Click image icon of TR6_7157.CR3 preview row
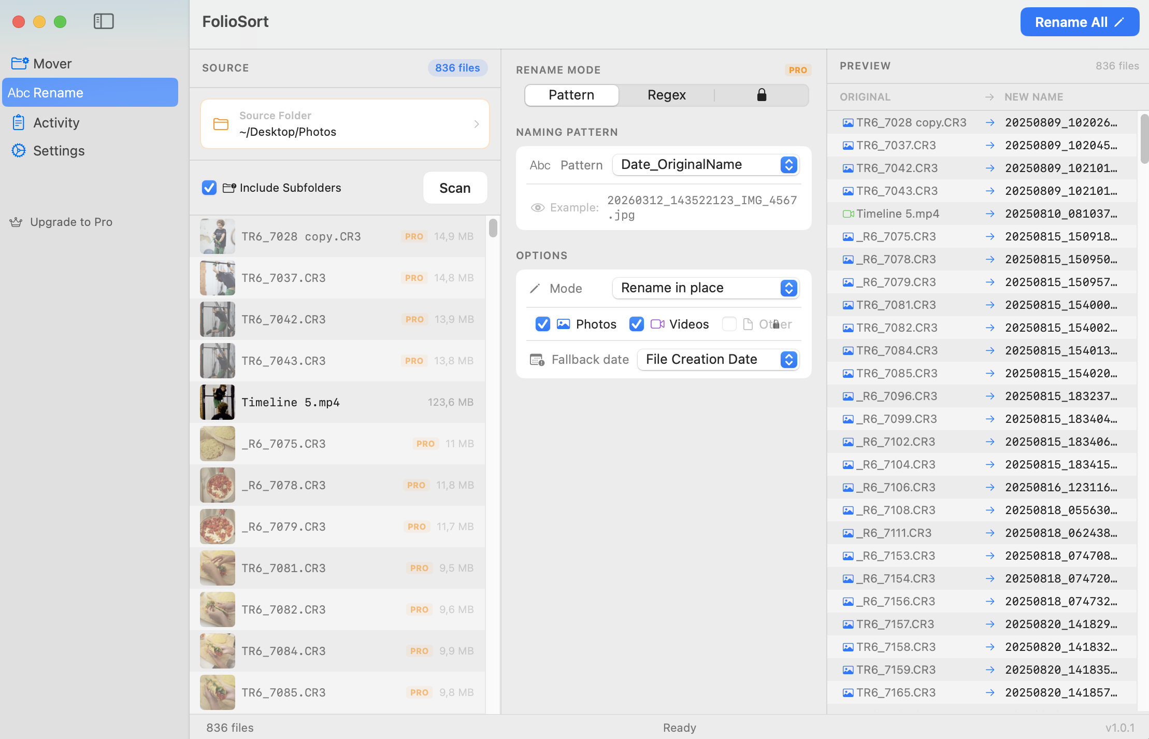The image size is (1149, 739). tap(848, 624)
